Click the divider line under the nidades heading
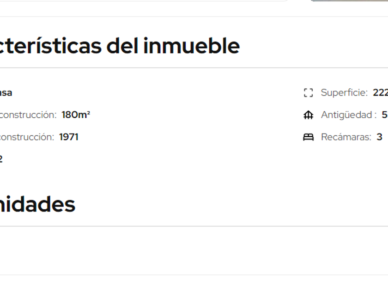The width and height of the screenshot is (388, 291). 194,226
